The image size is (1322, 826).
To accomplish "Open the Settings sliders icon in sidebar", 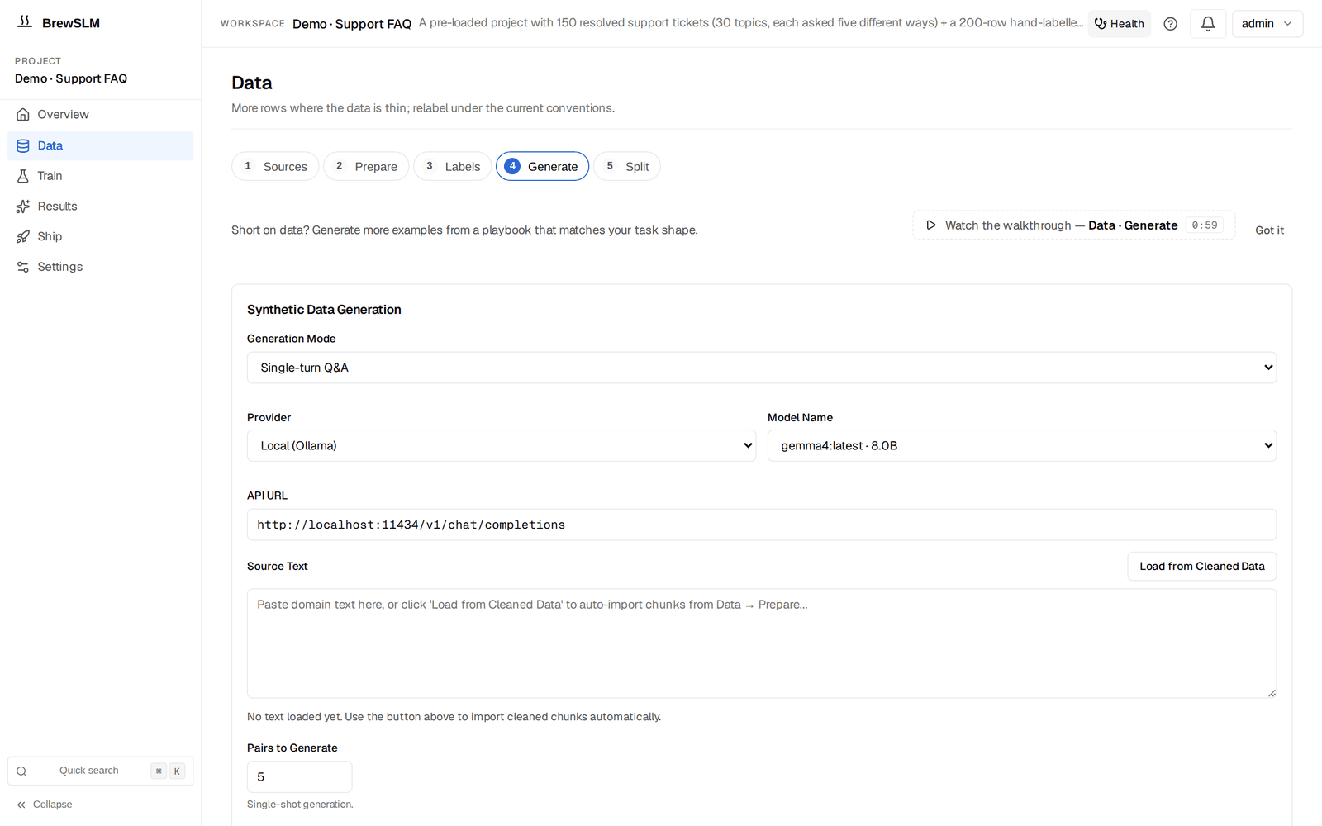I will [x=23, y=267].
